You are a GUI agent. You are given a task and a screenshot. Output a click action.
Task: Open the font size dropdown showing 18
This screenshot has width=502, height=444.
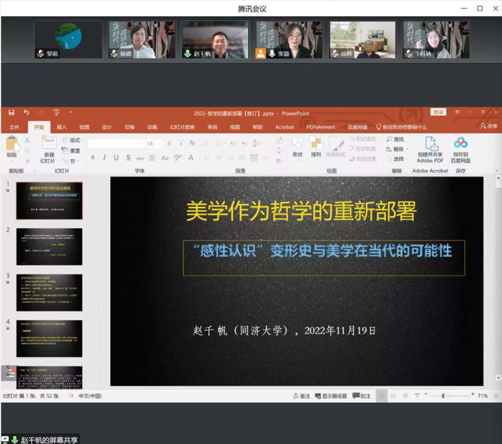point(155,143)
